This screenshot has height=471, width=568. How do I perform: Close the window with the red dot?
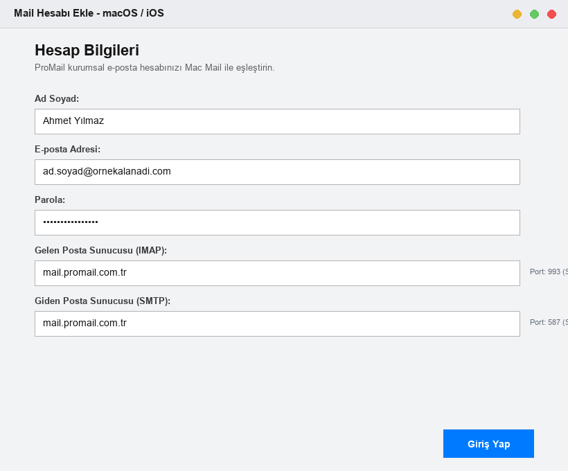pos(551,14)
